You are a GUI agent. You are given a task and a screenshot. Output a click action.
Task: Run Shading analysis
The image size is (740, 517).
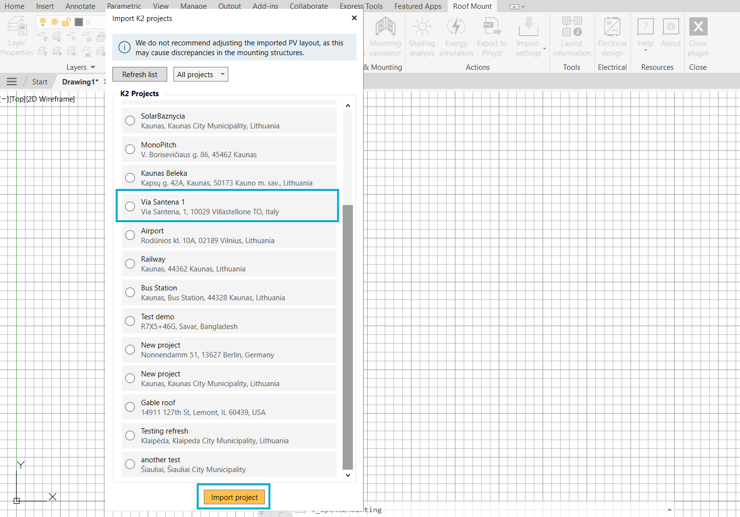click(x=421, y=35)
